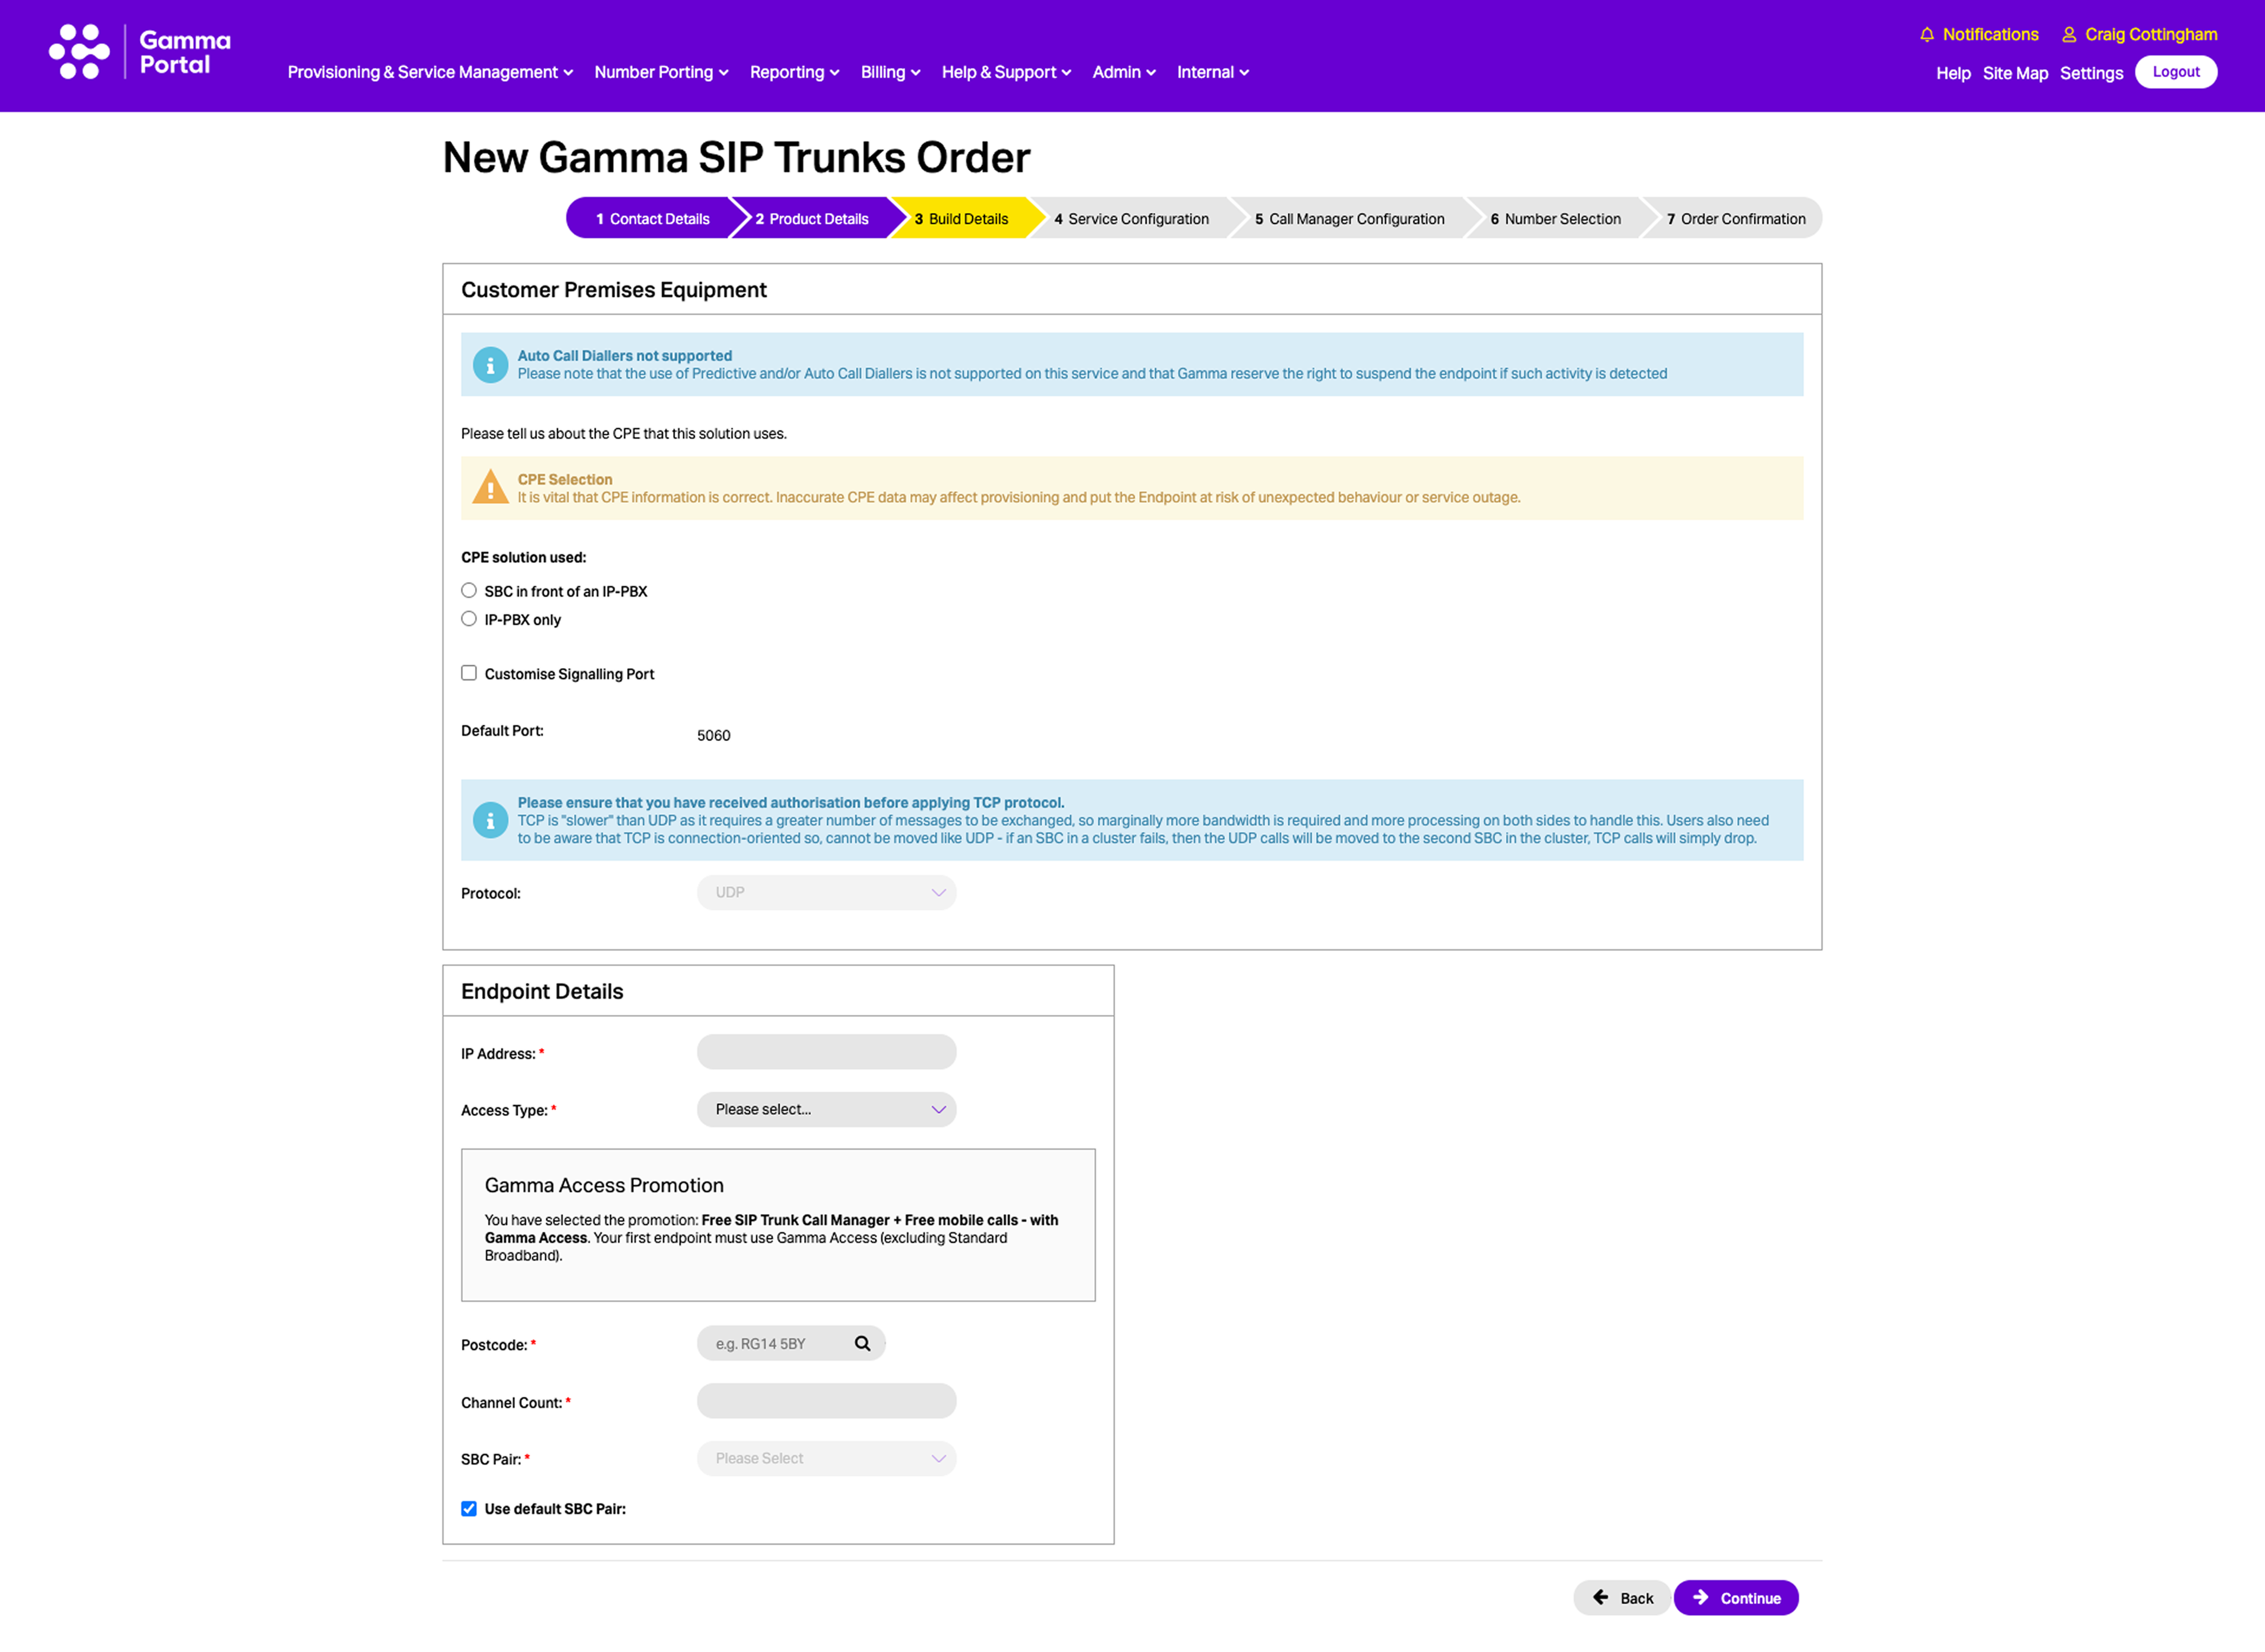Click the Auto Call Diallers info icon
This screenshot has height=1652, width=2265.
tap(490, 365)
